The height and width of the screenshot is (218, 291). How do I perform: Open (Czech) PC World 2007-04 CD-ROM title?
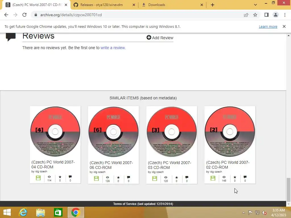point(53,164)
